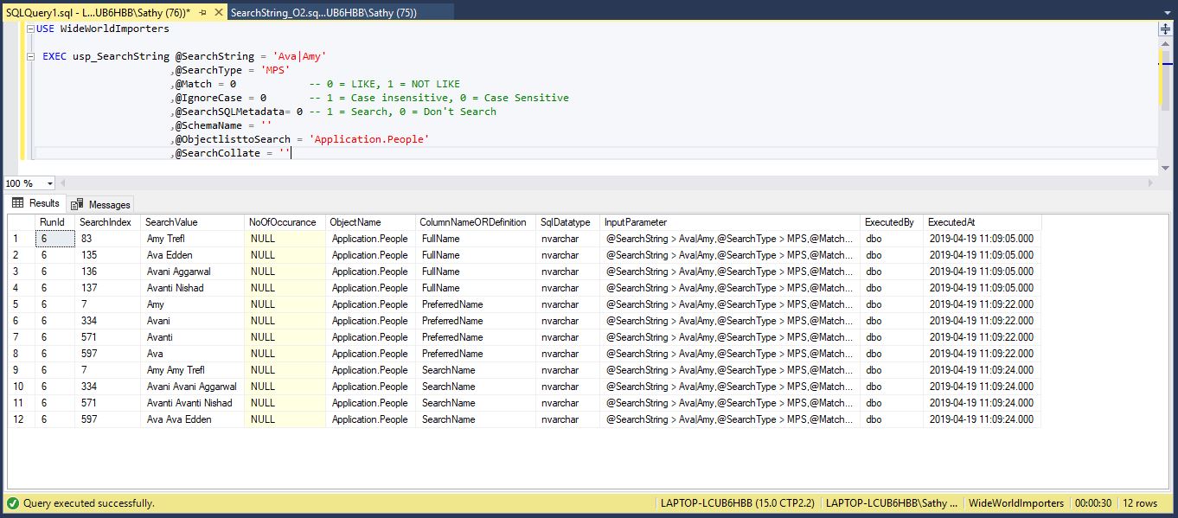Click @ObjectlisttoSearch in the query editor
This screenshot has height=518, width=1178.
coord(233,139)
